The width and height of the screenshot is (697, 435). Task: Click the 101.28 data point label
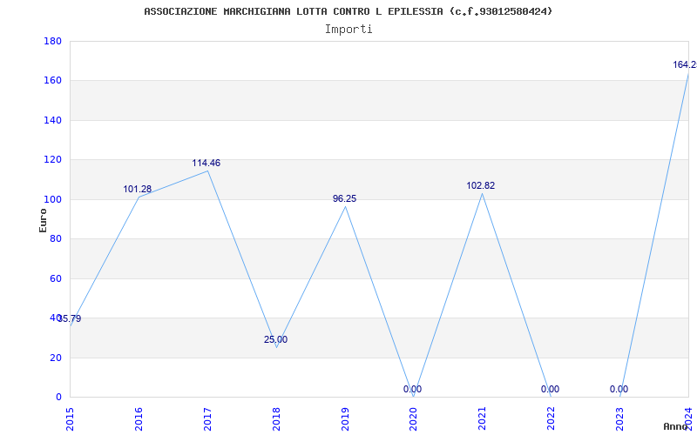pyautogui.click(x=138, y=190)
